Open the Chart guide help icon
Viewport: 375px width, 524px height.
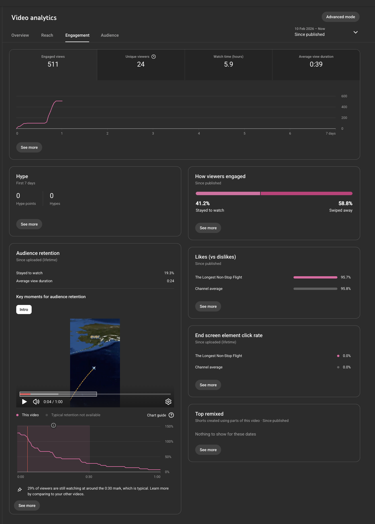[x=171, y=415]
